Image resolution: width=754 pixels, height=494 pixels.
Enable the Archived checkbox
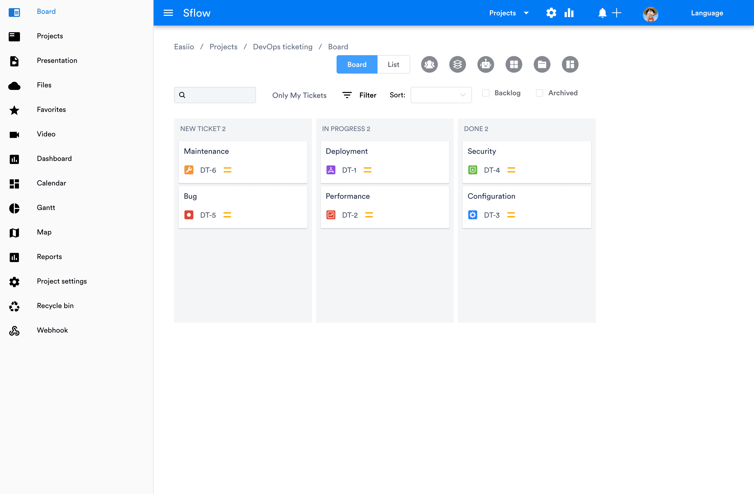540,93
